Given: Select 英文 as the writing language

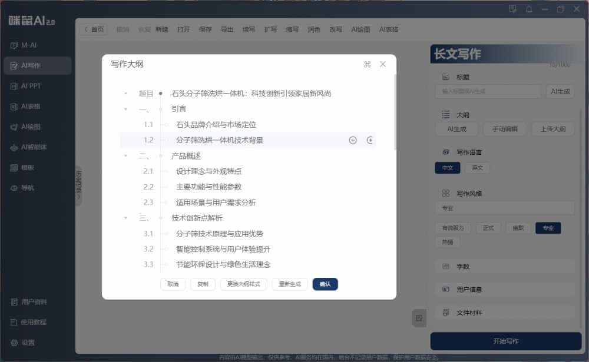Looking at the screenshot, I should coord(477,168).
